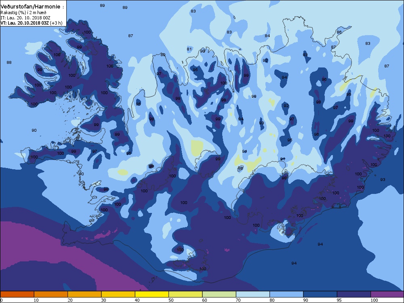Select the 50–60 pale yellow legend swatch
The image size is (404, 303).
pyautogui.click(x=185, y=294)
